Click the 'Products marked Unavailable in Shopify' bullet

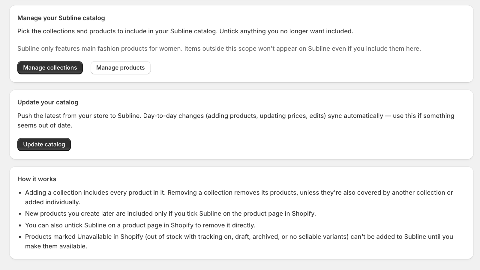tap(239, 237)
